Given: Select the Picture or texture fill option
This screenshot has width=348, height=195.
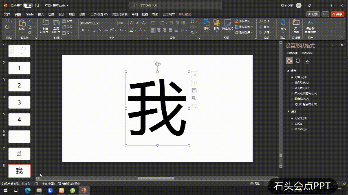Looking at the screenshot, I should 292,93.
